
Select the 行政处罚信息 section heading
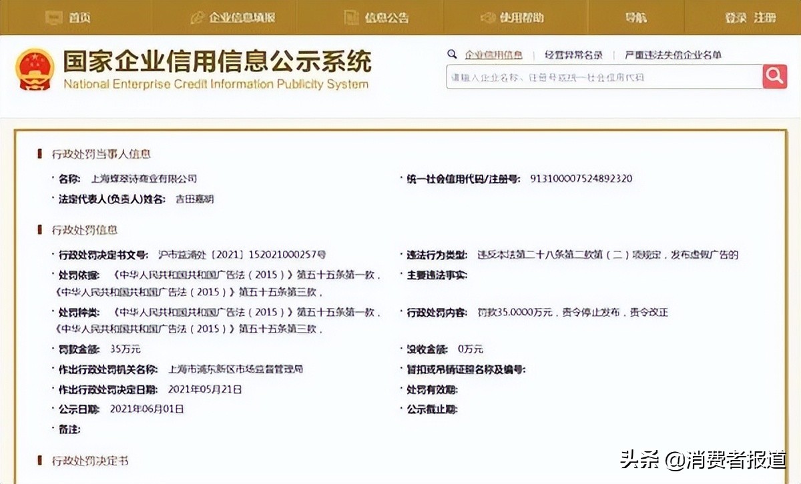[85, 230]
